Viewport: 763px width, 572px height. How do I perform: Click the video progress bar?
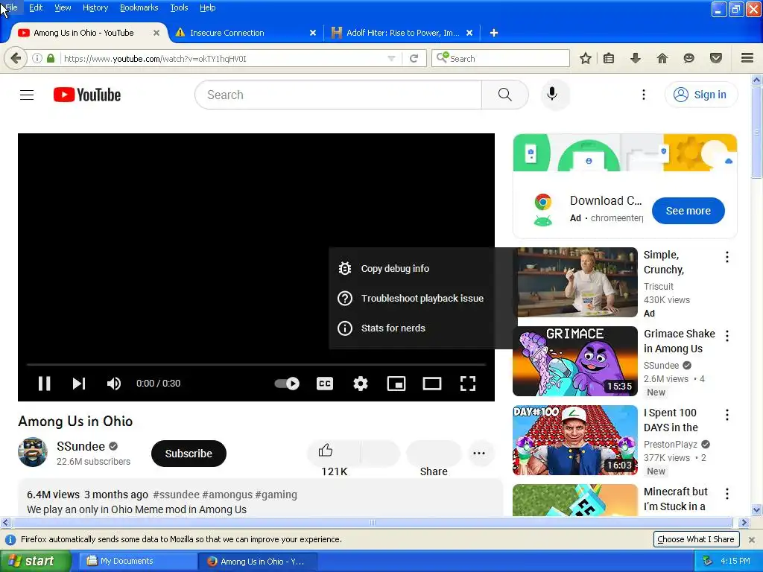click(x=256, y=364)
